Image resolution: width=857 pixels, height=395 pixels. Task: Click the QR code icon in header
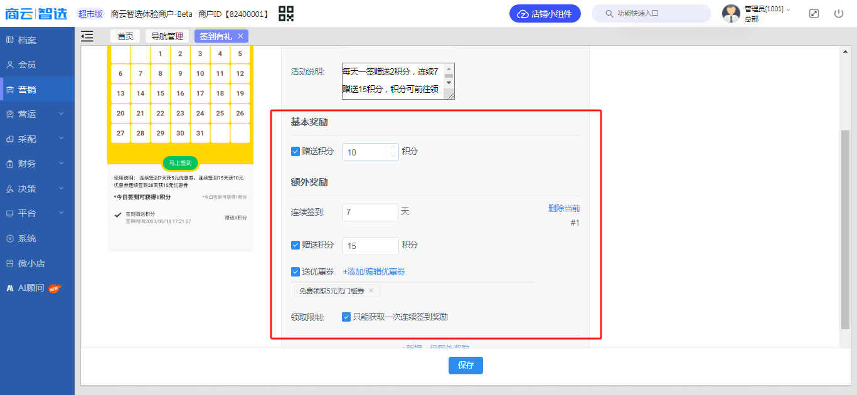(x=286, y=13)
